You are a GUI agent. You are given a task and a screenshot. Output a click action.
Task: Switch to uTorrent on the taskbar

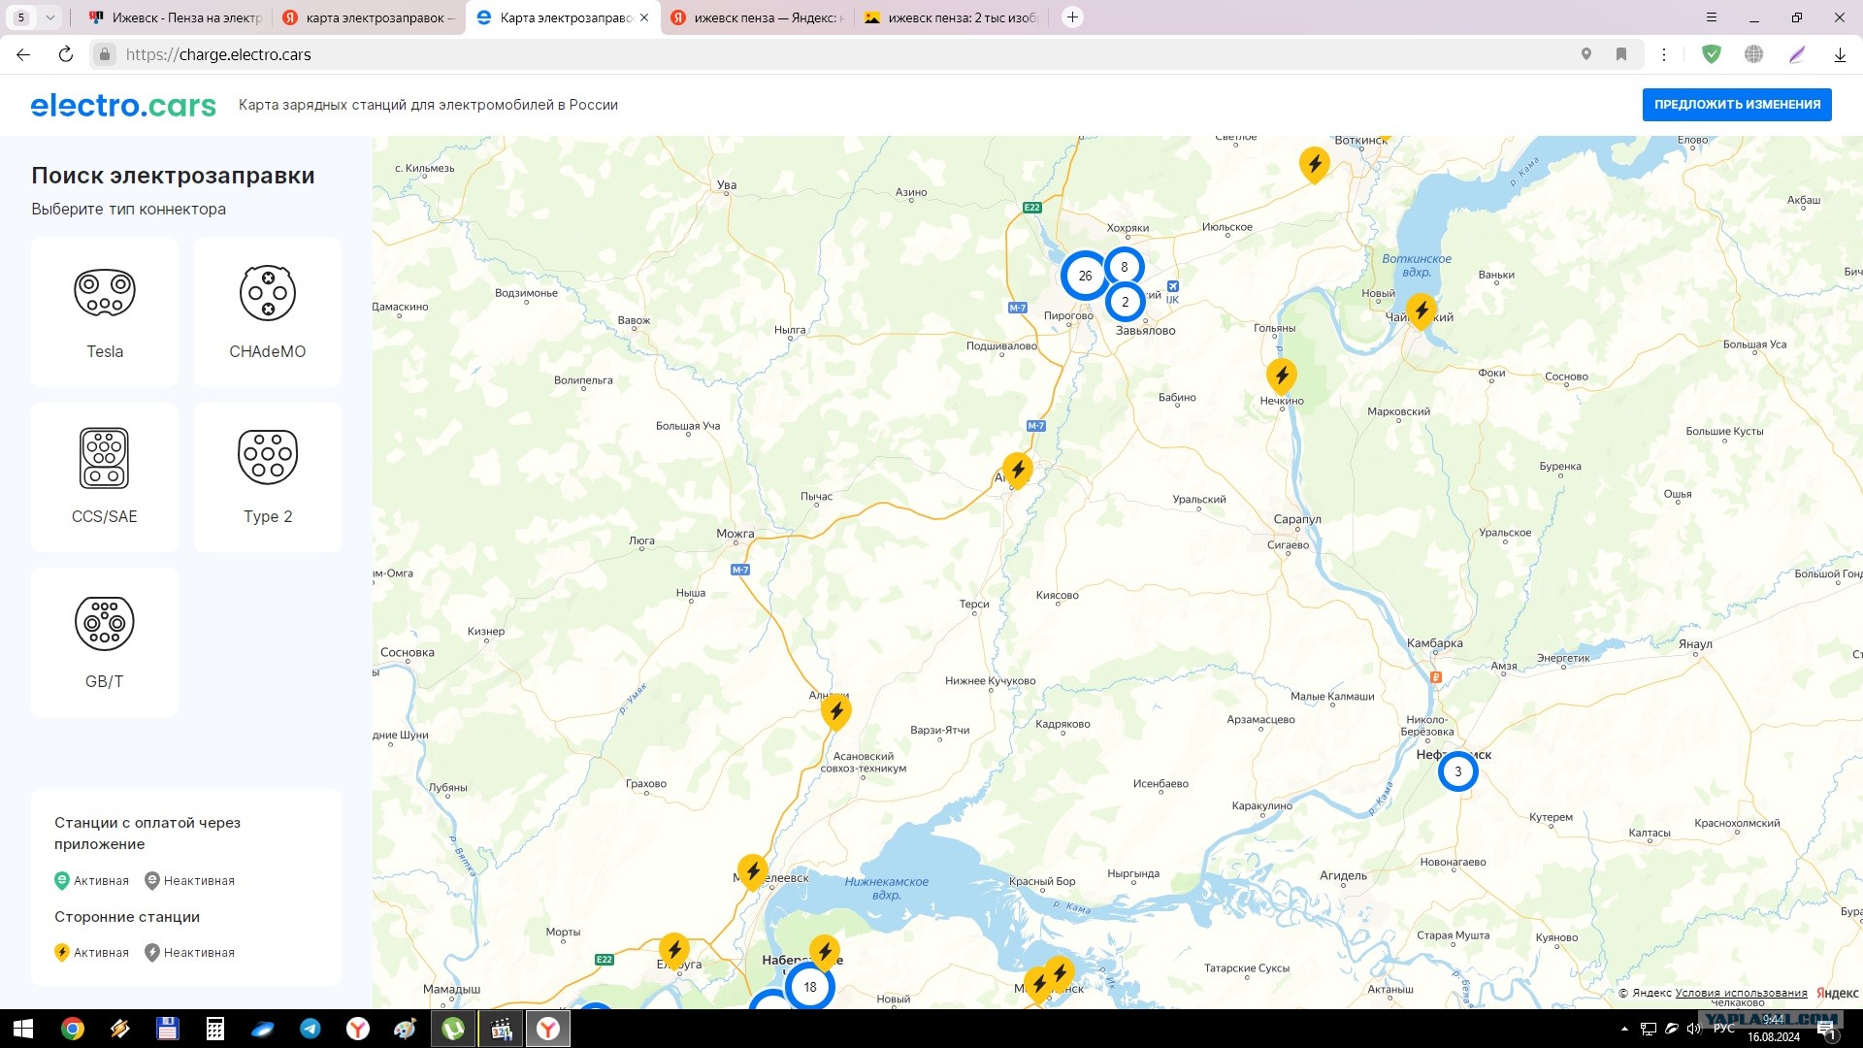(x=453, y=1029)
